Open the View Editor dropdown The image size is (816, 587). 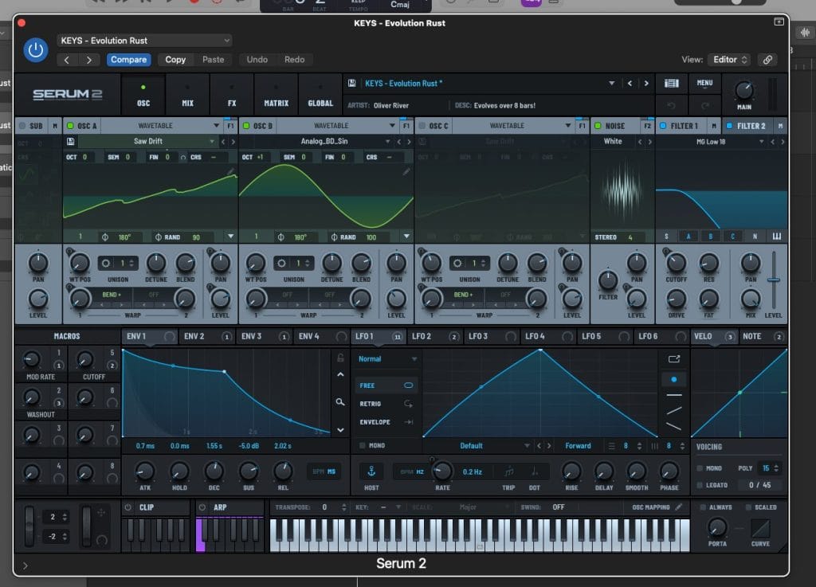point(730,60)
